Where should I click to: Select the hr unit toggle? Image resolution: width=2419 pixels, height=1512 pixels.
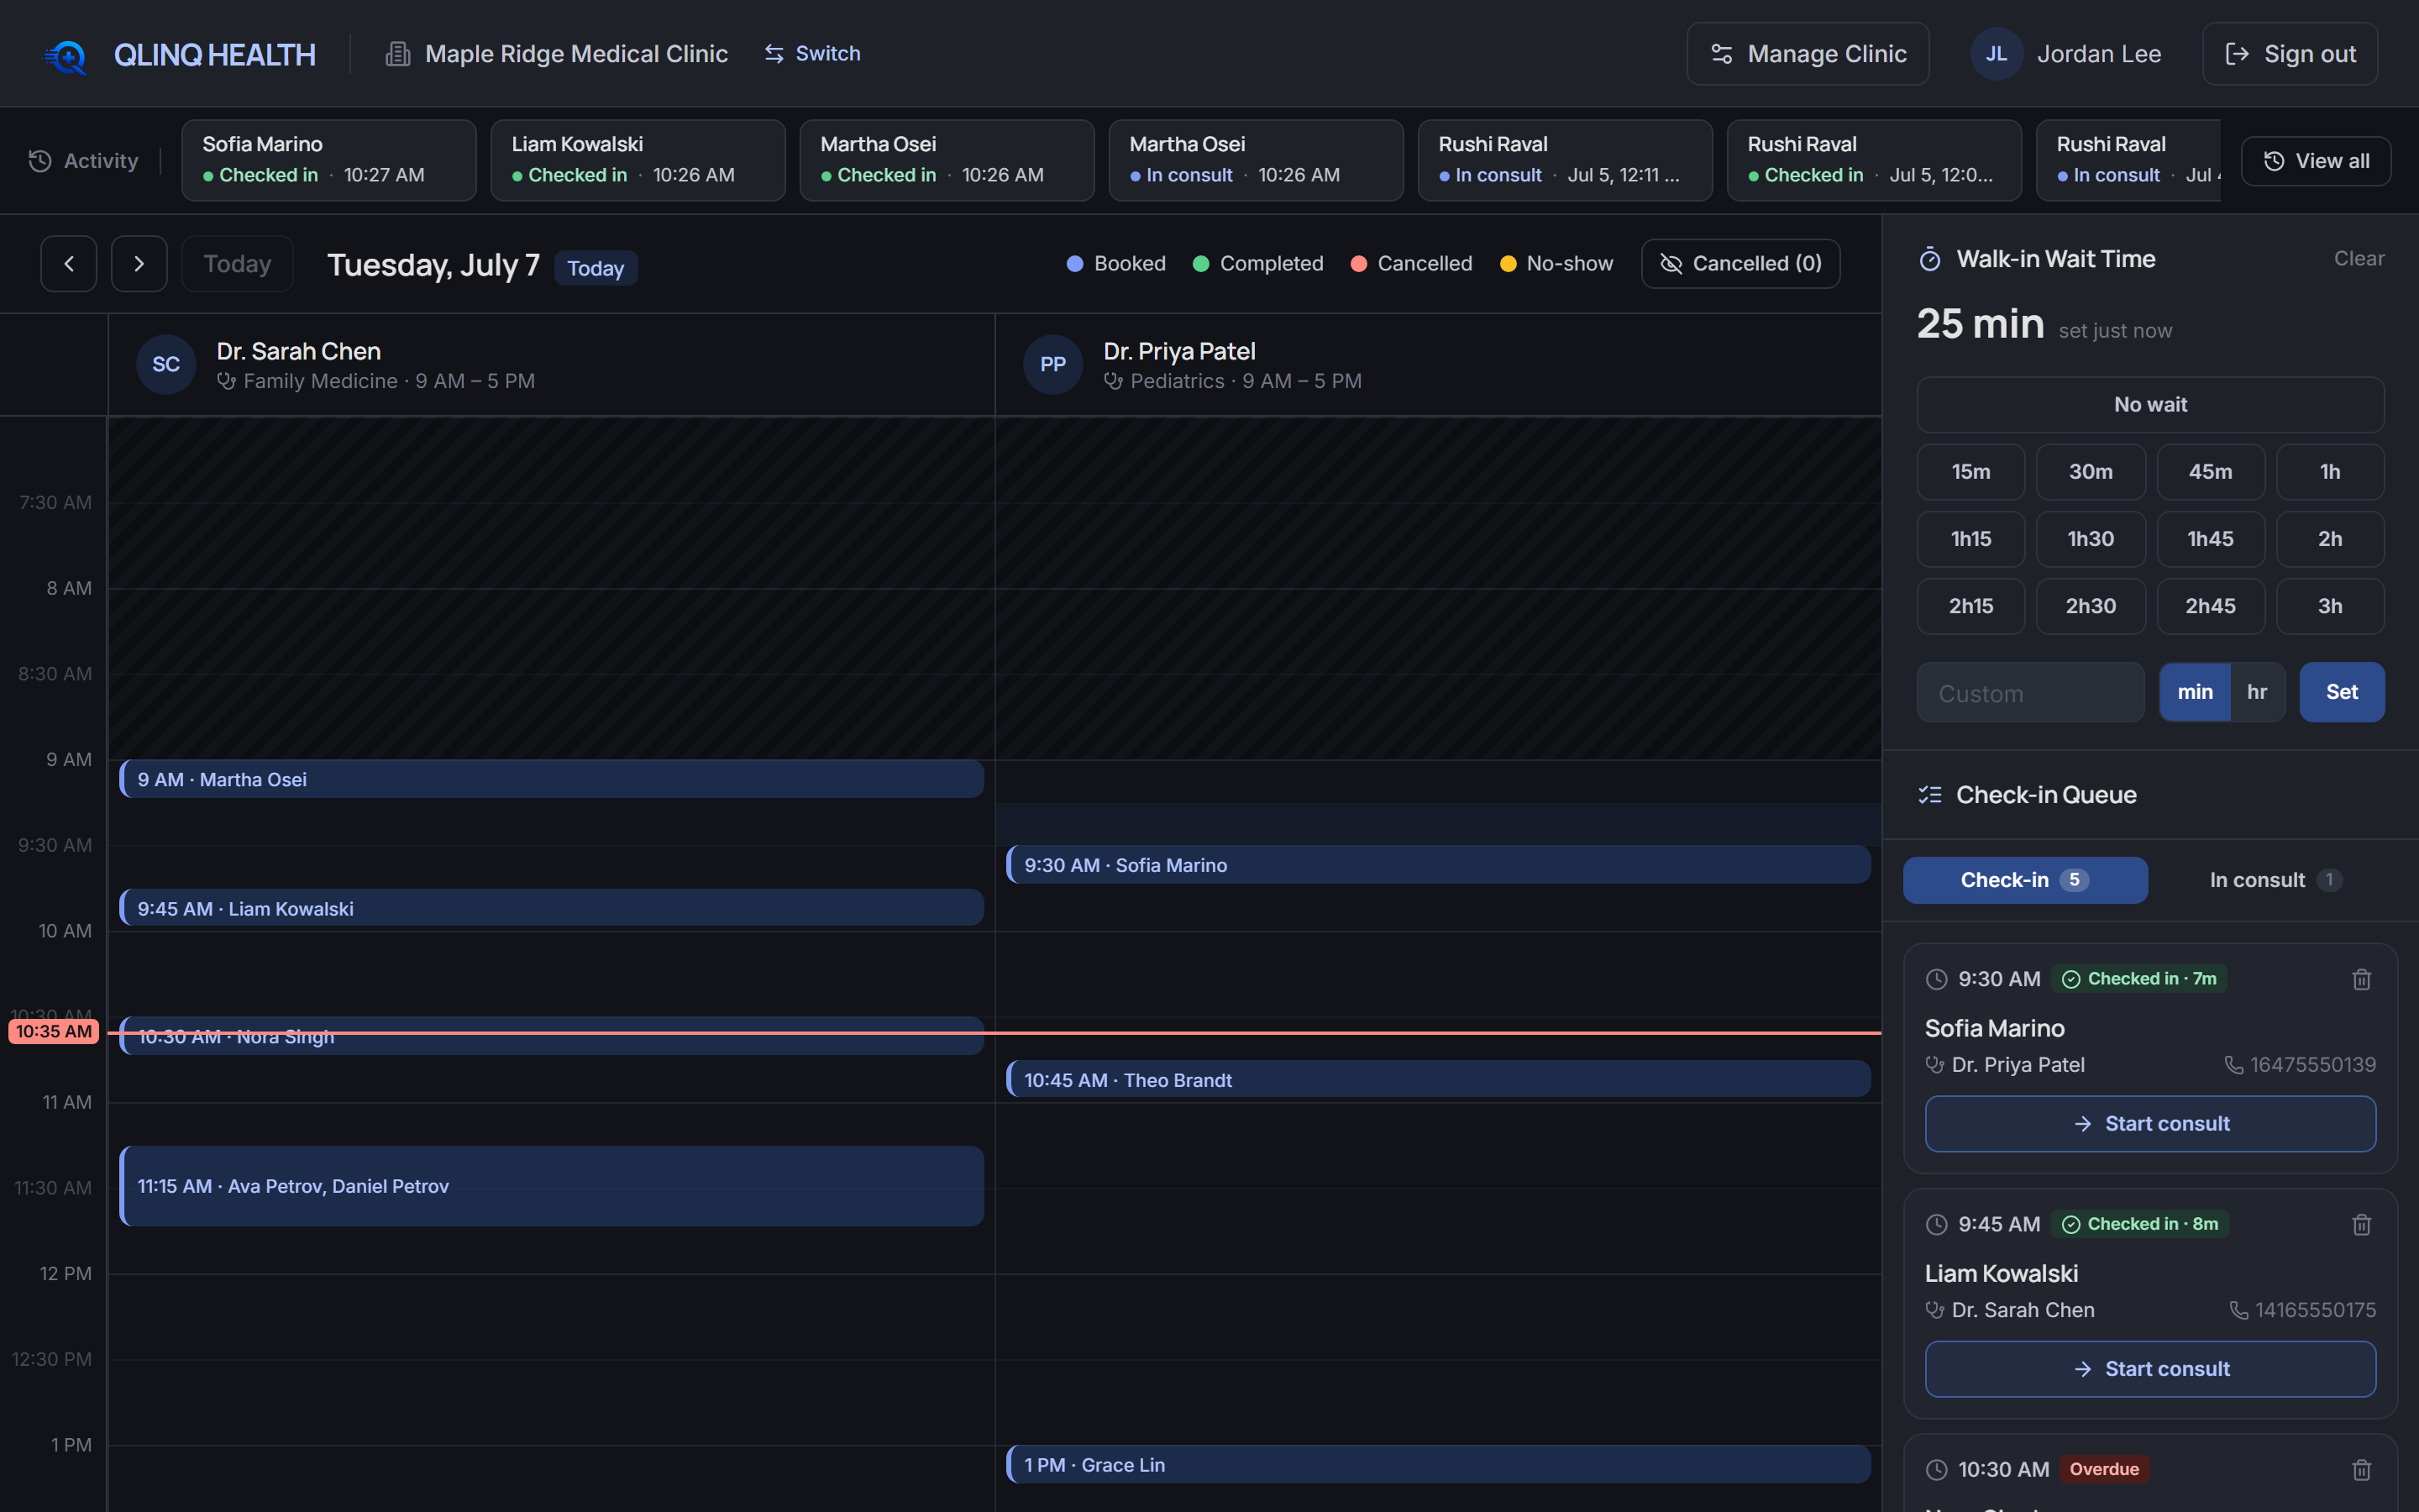(x=2257, y=692)
